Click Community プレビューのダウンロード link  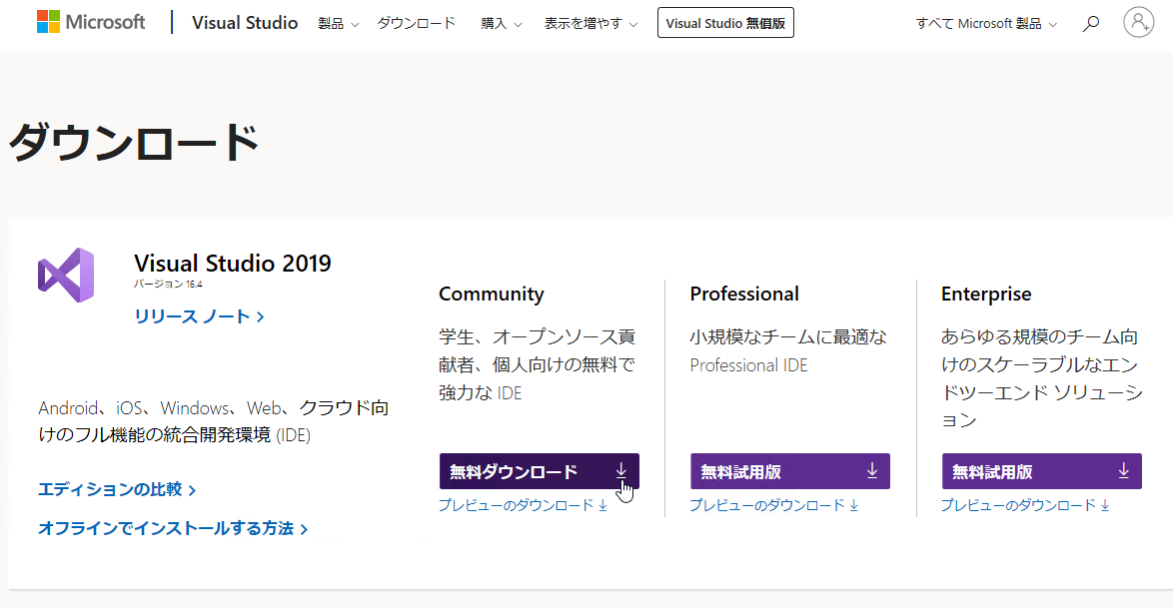coord(523,505)
